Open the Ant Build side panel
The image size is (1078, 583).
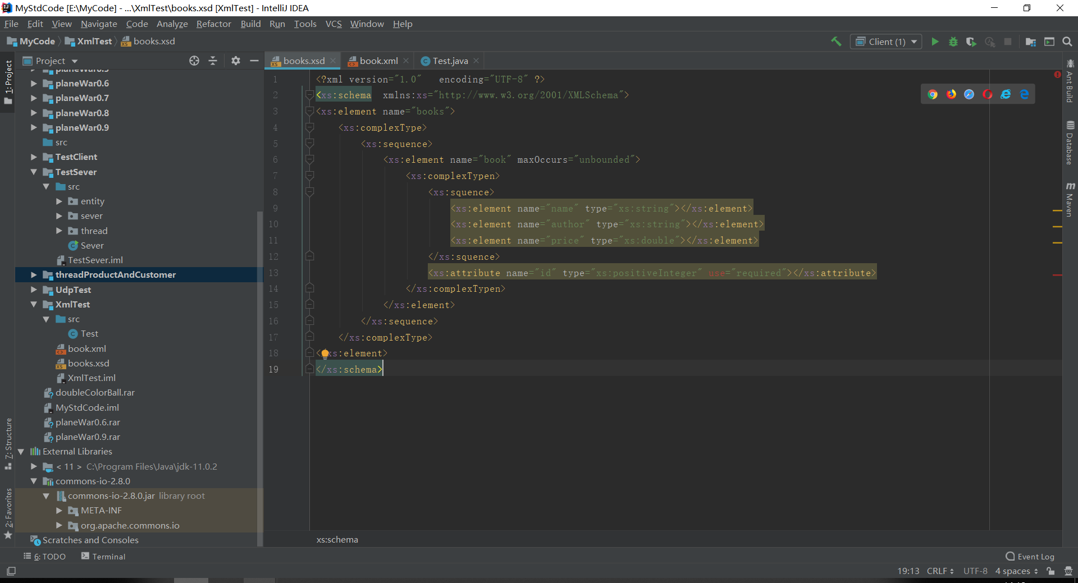1070,81
